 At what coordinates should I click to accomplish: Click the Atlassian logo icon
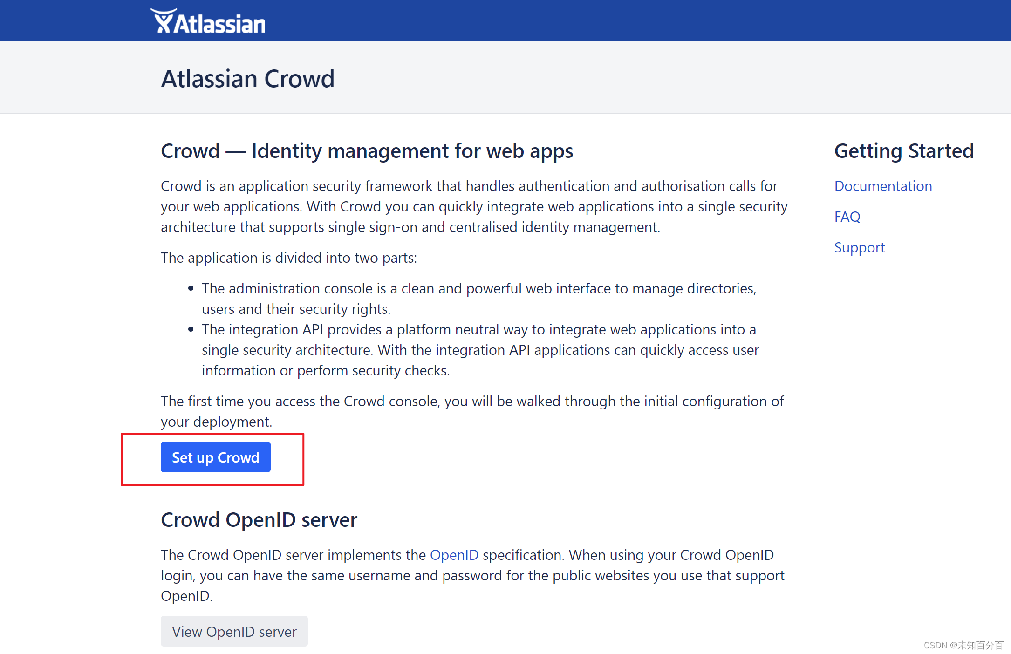pos(164,20)
